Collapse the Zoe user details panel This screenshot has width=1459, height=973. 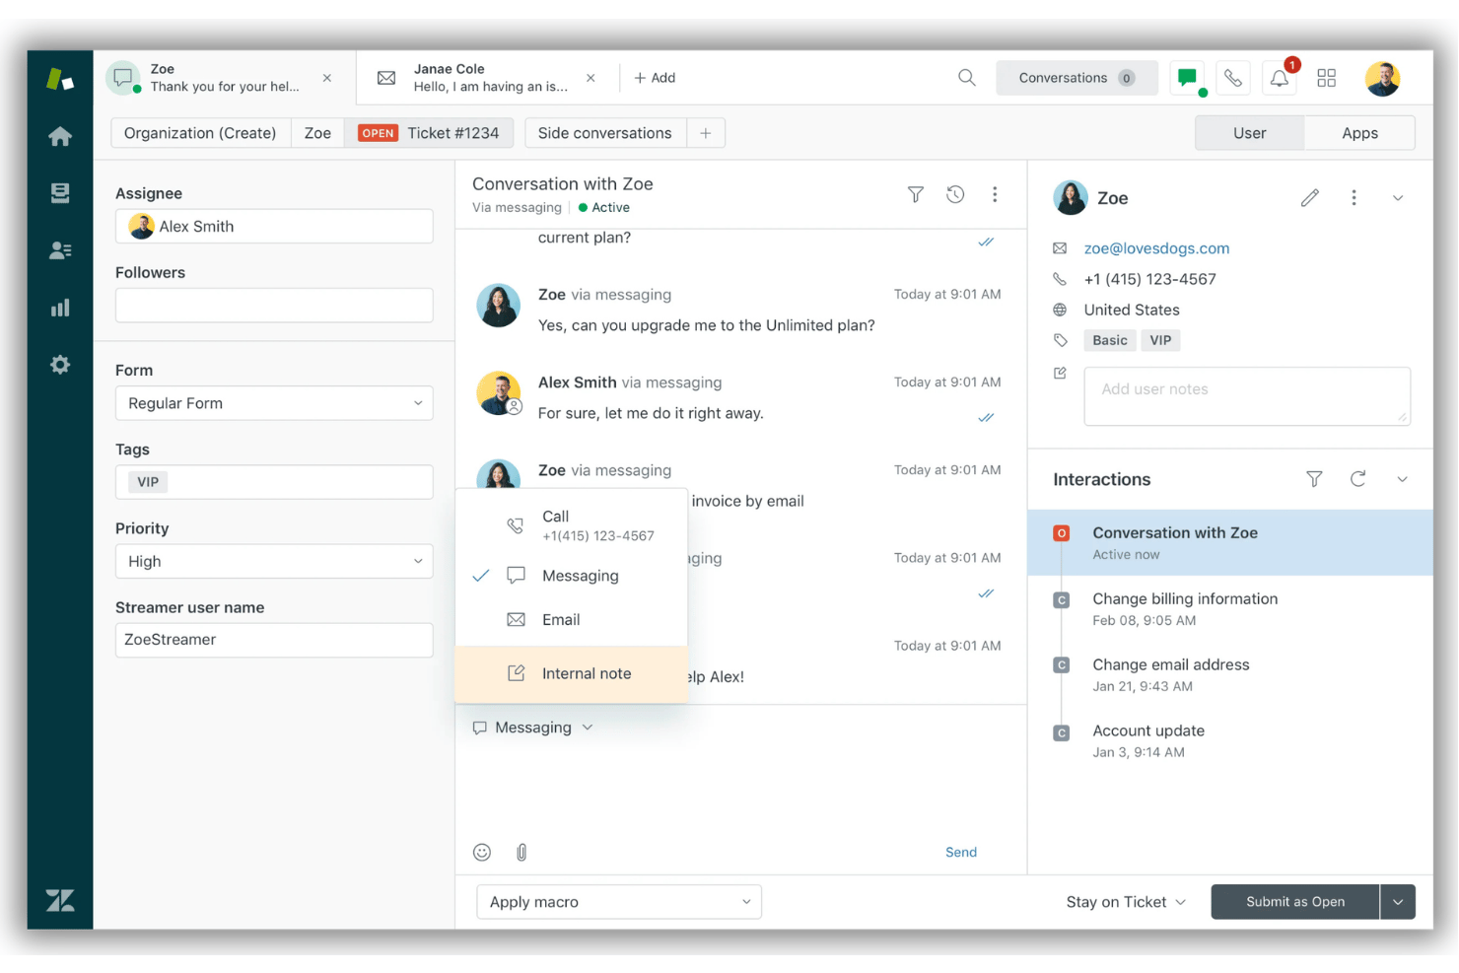tap(1398, 198)
